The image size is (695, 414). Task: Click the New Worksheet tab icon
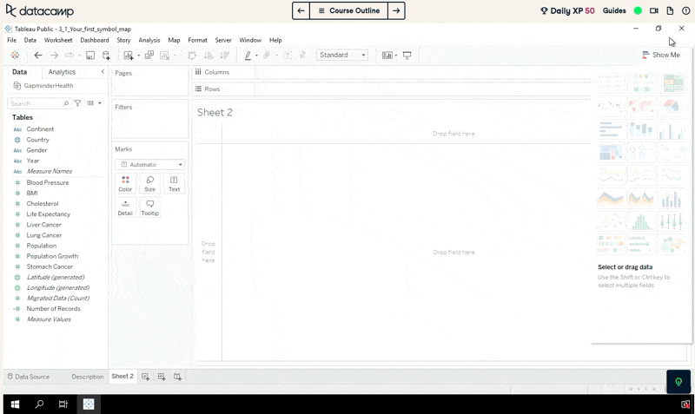coord(145,377)
